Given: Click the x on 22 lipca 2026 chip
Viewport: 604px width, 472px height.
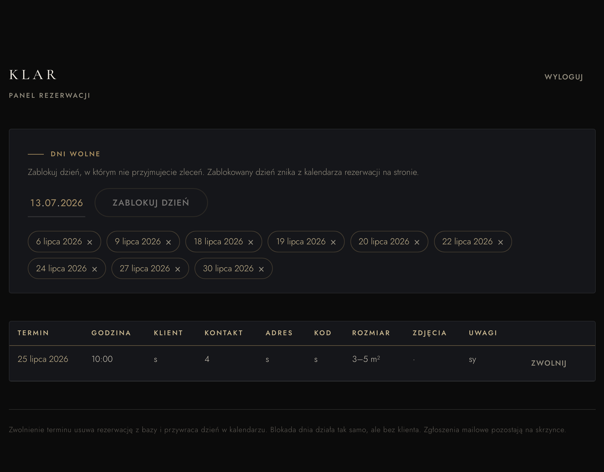Looking at the screenshot, I should point(501,242).
